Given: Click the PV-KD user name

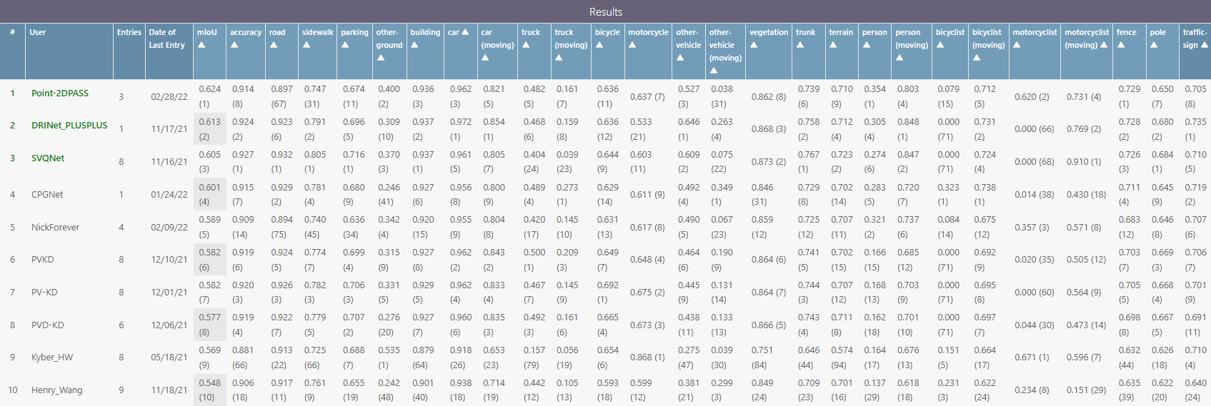Looking at the screenshot, I should tap(44, 293).
